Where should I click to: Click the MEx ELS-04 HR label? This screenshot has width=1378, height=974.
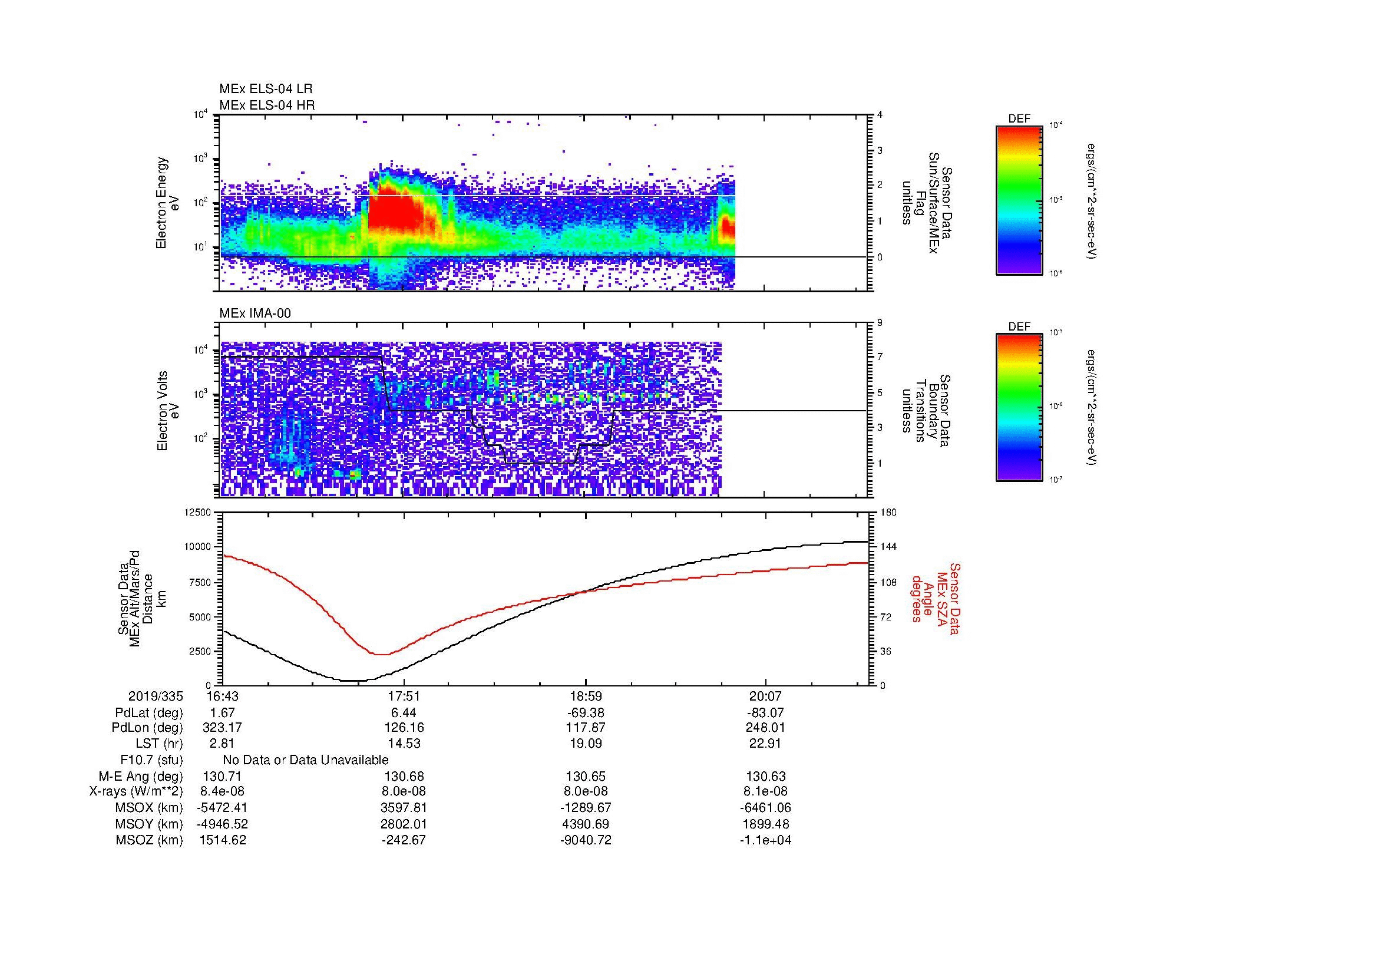266,105
